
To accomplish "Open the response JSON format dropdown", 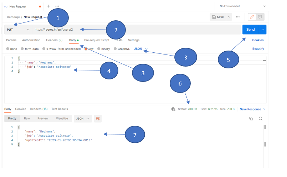I will click(83, 119).
